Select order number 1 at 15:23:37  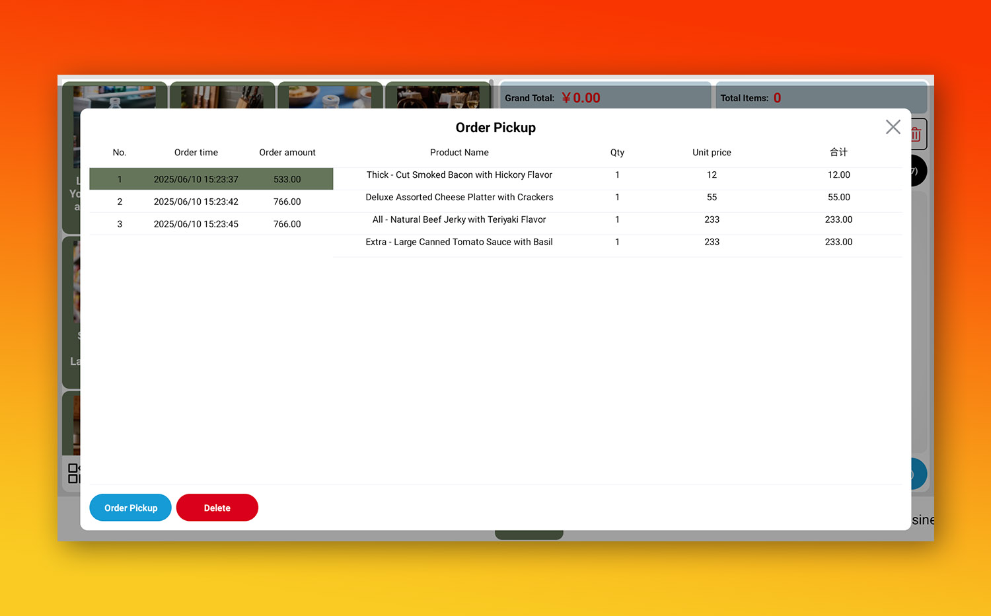point(211,179)
